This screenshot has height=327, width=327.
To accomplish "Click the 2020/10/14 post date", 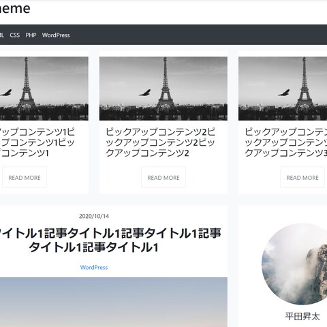I will click(94, 216).
